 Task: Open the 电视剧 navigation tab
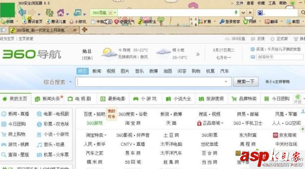pyautogui.click(x=79, y=99)
